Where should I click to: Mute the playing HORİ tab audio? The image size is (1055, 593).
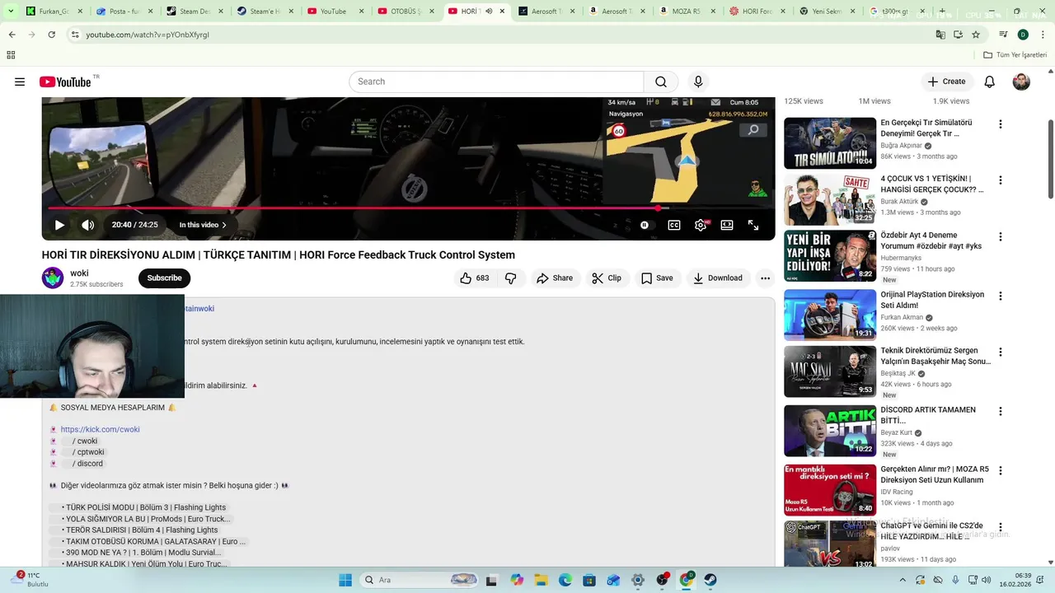click(489, 12)
